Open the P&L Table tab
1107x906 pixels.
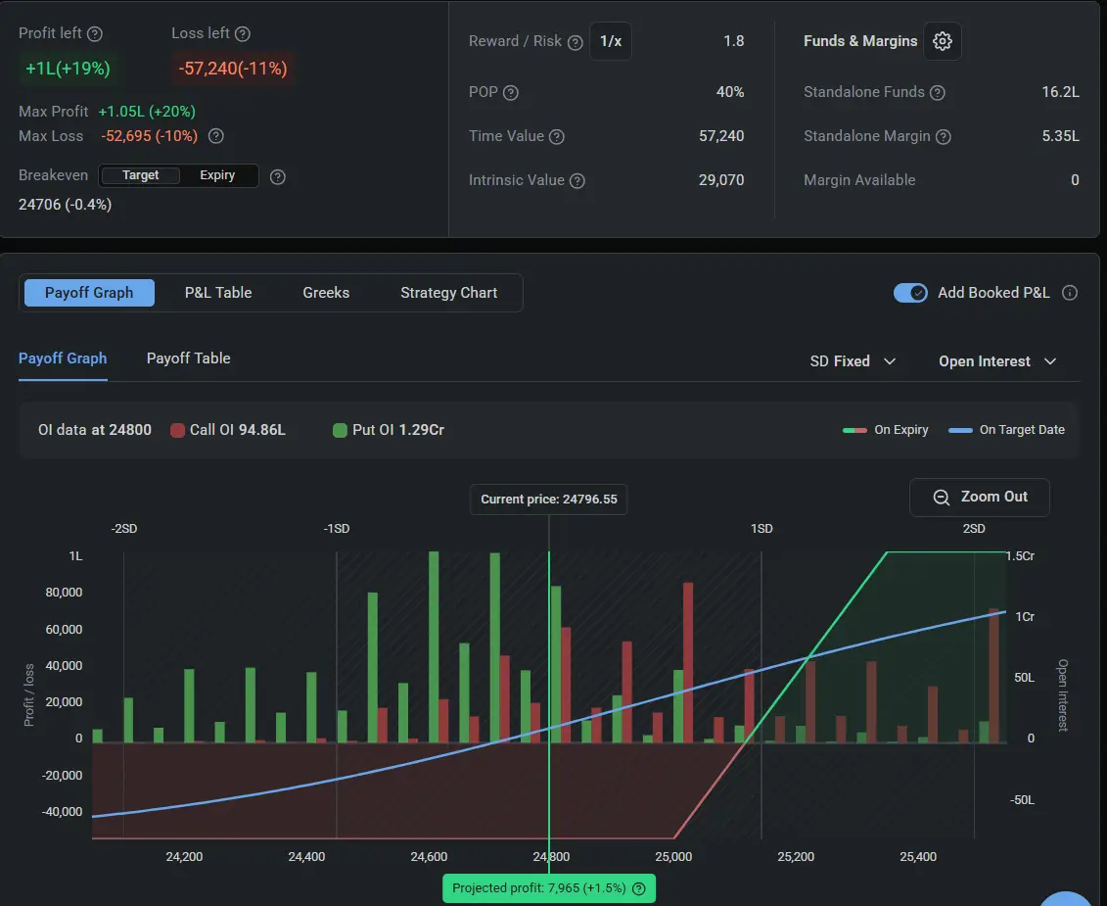coord(218,293)
